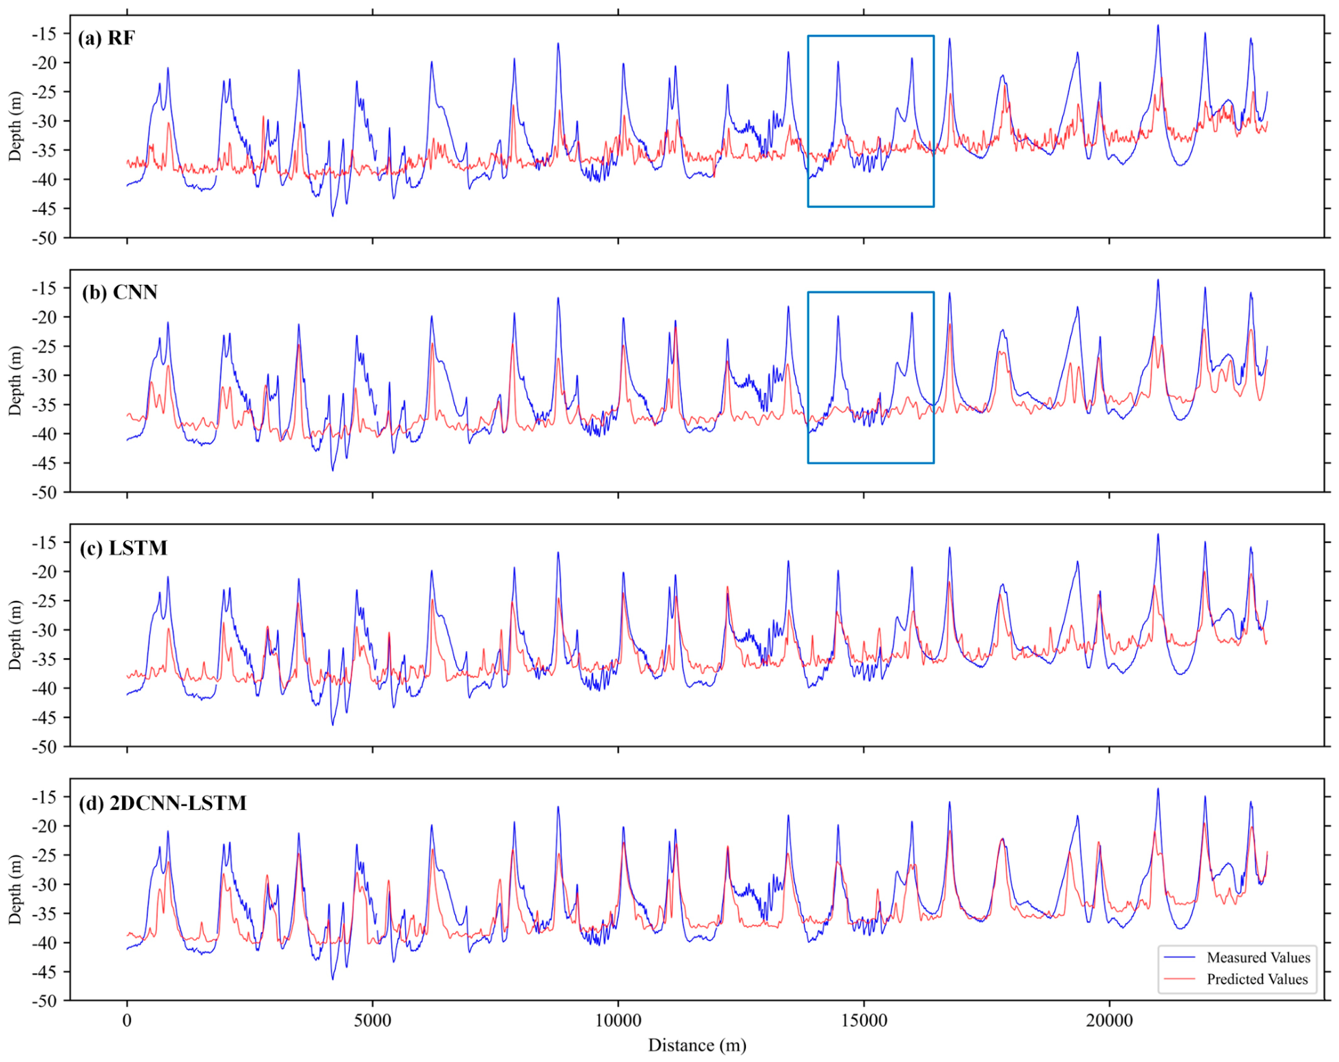Click "Depth (m)" axis label of 2DCNN-LSTM panel
This screenshot has height=1062, width=1339.
point(14,889)
